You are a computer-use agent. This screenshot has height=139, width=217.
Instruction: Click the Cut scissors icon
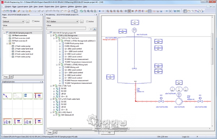click(24, 11)
